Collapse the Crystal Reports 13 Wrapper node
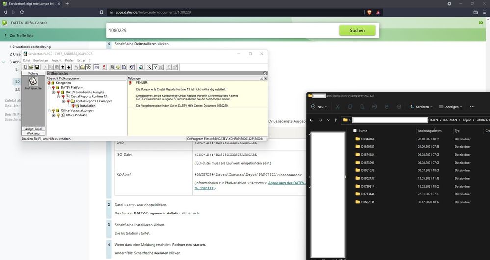Viewport: 490px width, 260px height. click(63, 101)
